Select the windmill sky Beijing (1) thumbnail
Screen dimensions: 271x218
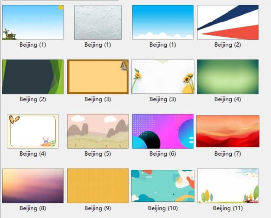[33, 22]
